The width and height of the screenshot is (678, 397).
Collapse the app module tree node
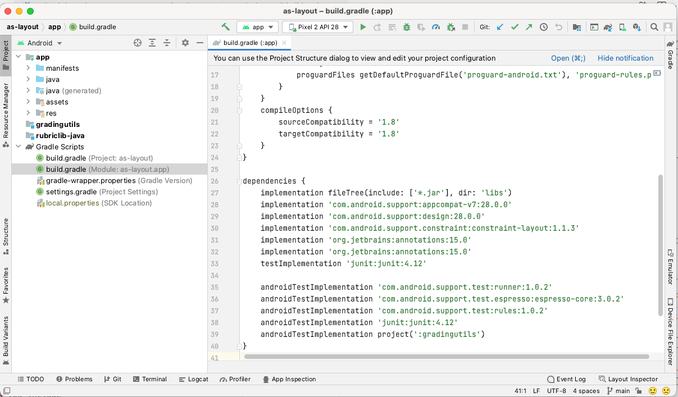click(x=19, y=57)
